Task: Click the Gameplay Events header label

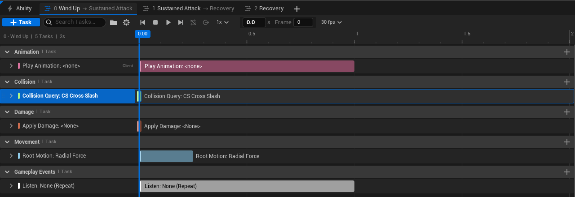Action: pyautogui.click(x=35, y=172)
